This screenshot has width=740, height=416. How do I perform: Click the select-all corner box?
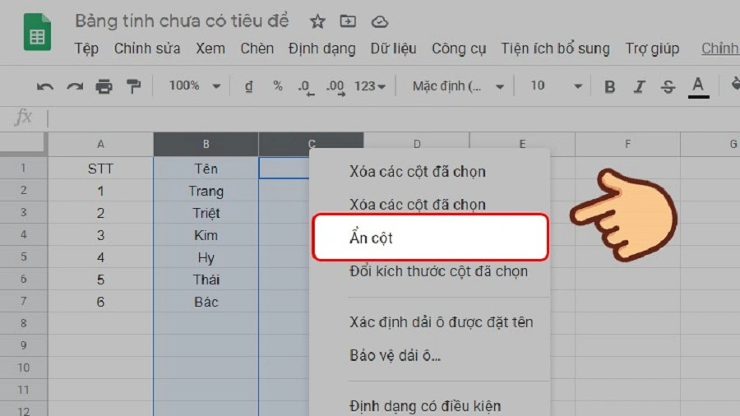point(23,143)
